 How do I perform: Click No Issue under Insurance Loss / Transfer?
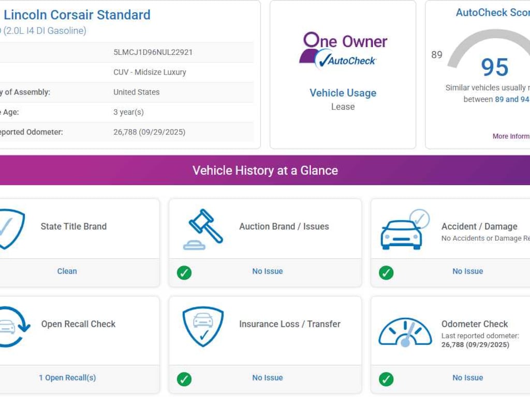(x=268, y=378)
